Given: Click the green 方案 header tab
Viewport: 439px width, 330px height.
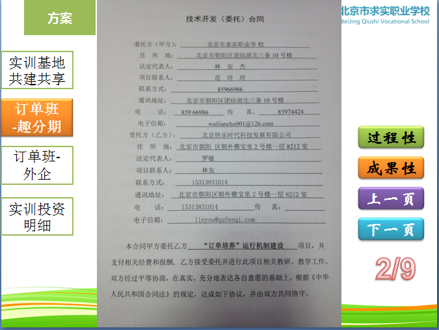Looking at the screenshot, I should (60, 18).
